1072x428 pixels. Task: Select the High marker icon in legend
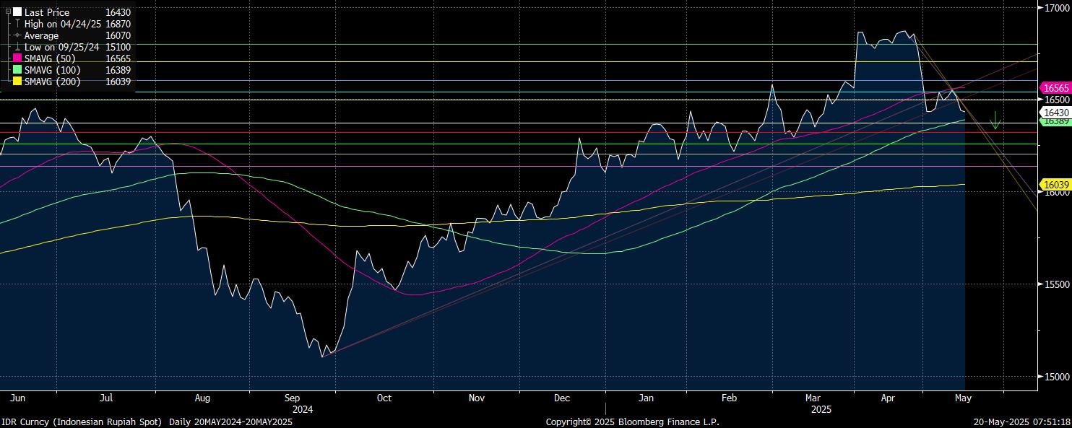tap(17, 24)
